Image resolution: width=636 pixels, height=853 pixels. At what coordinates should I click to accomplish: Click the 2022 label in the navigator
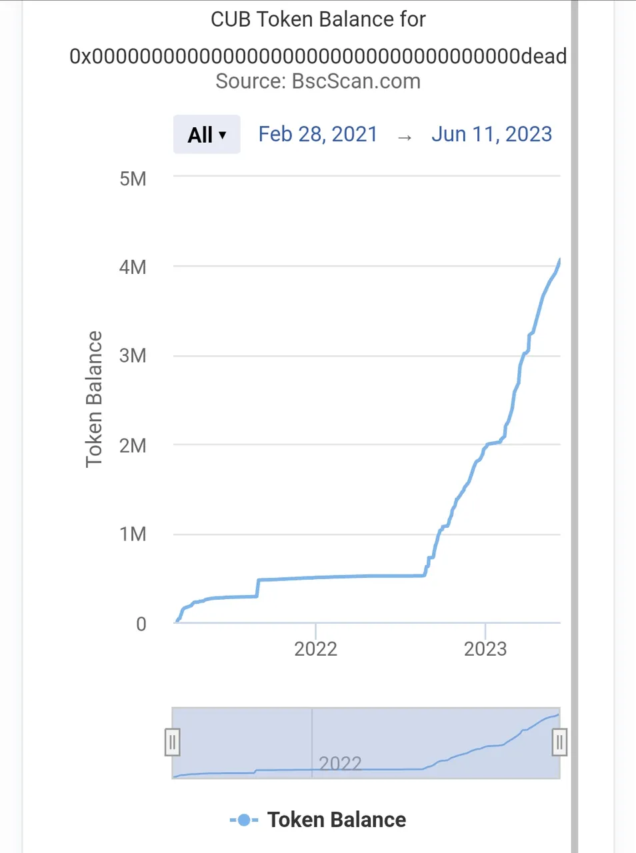(x=340, y=764)
